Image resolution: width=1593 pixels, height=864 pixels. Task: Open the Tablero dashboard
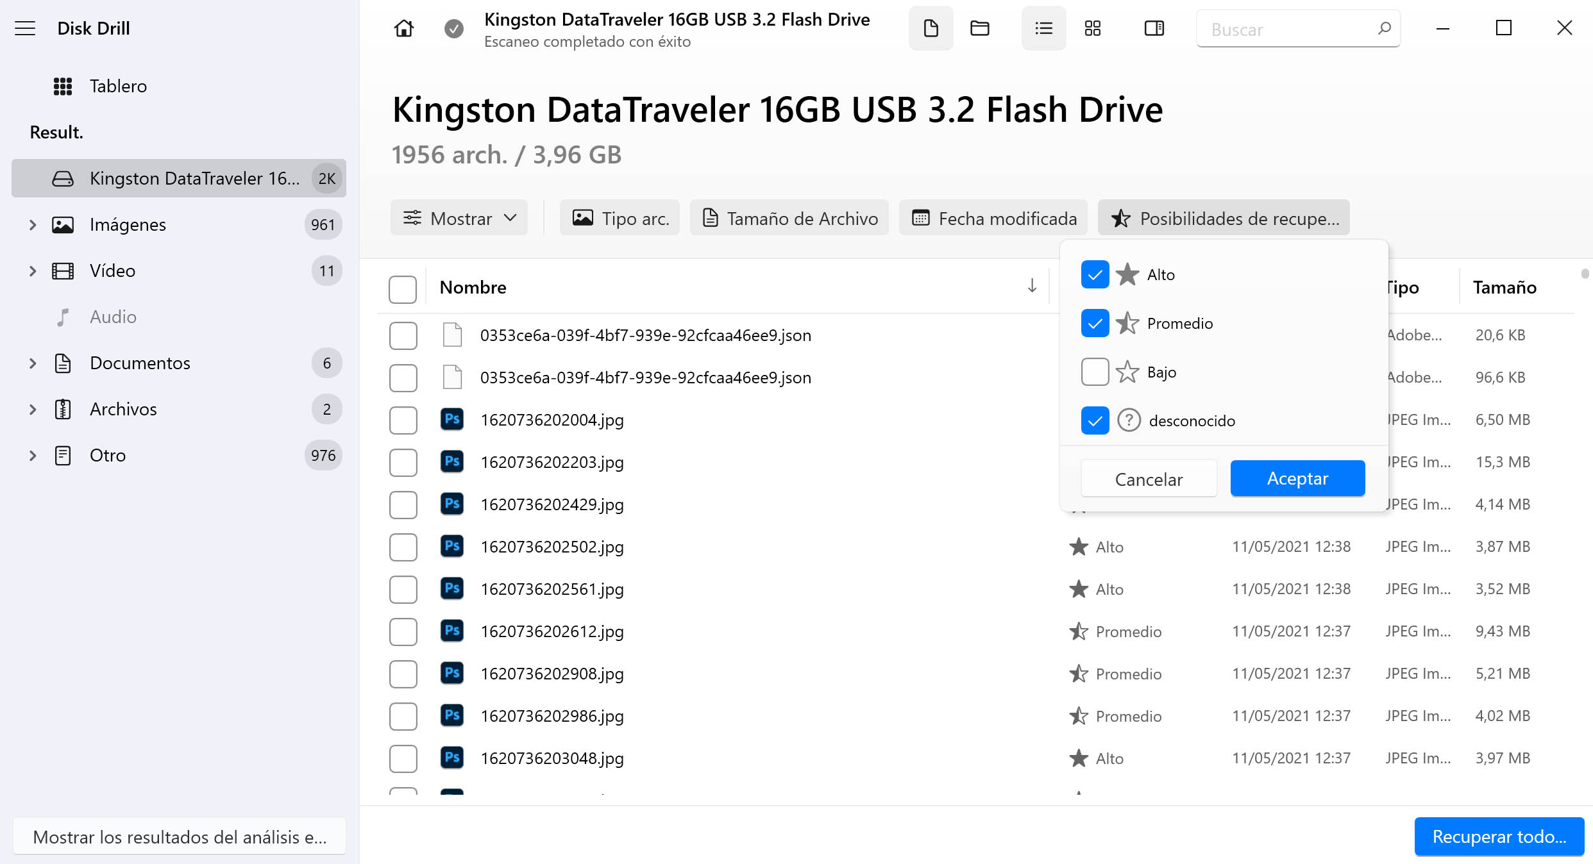tap(118, 86)
